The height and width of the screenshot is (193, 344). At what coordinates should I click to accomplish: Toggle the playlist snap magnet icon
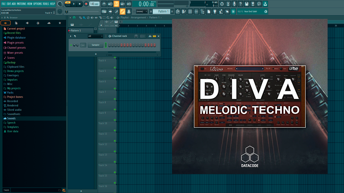tap(74, 18)
